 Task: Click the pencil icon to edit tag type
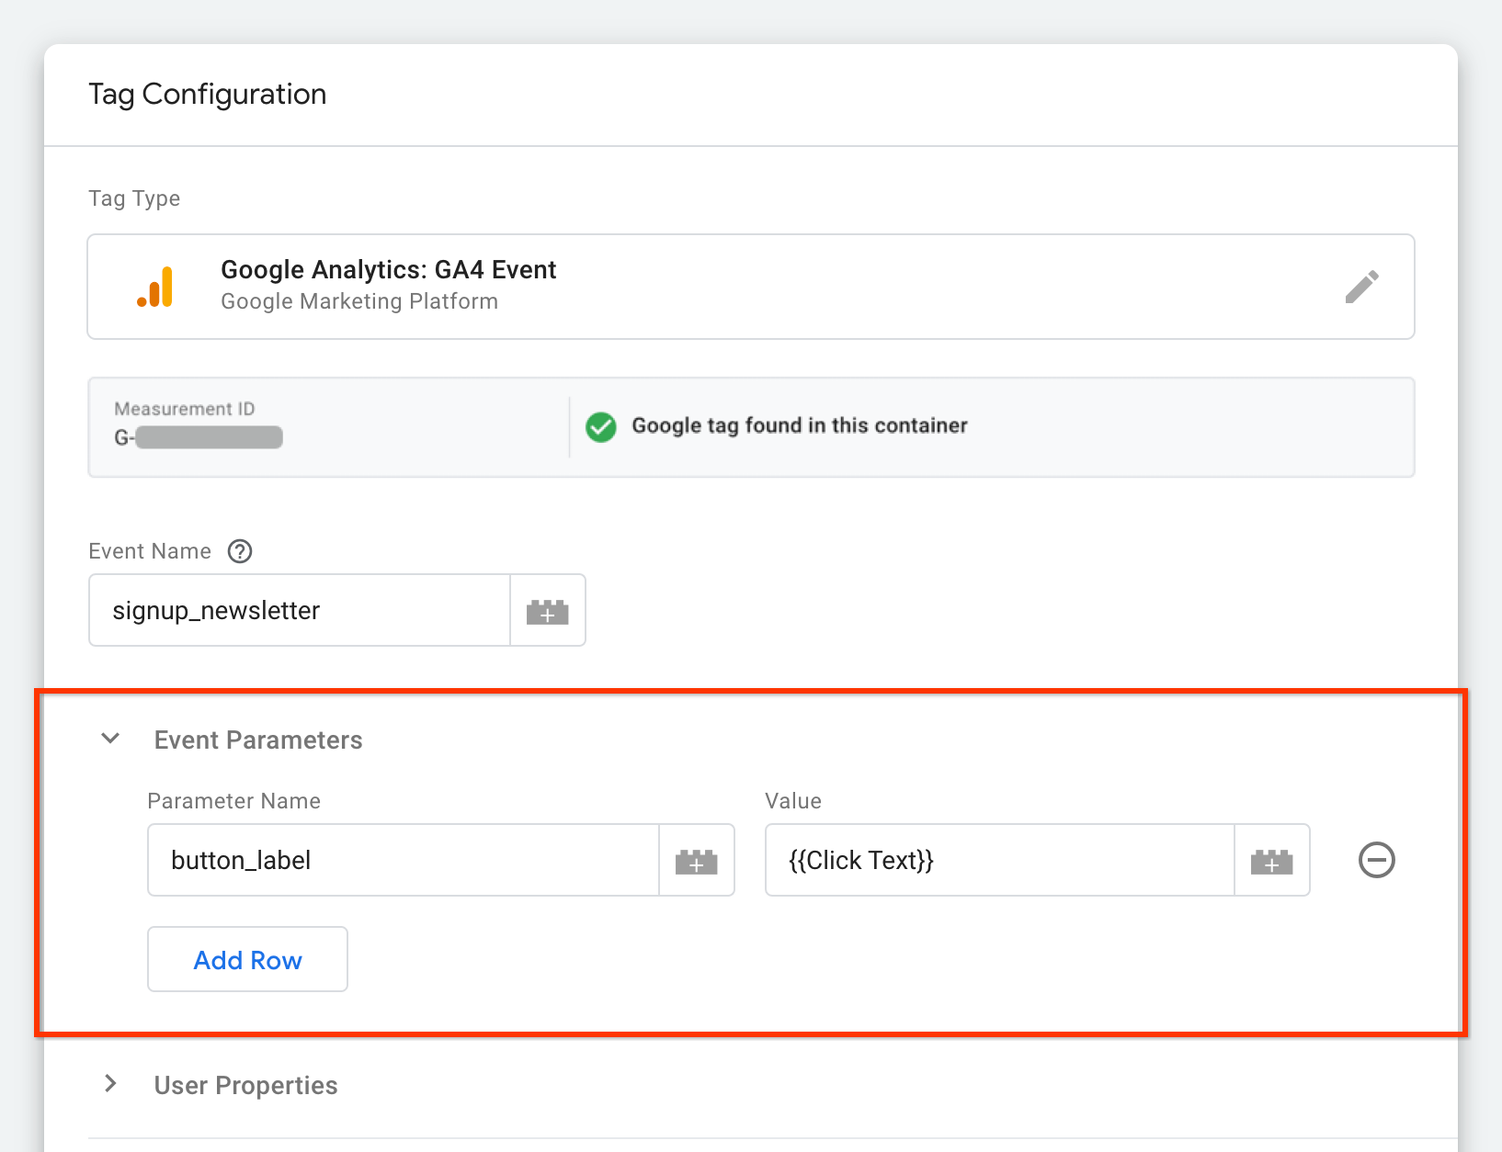(1361, 287)
